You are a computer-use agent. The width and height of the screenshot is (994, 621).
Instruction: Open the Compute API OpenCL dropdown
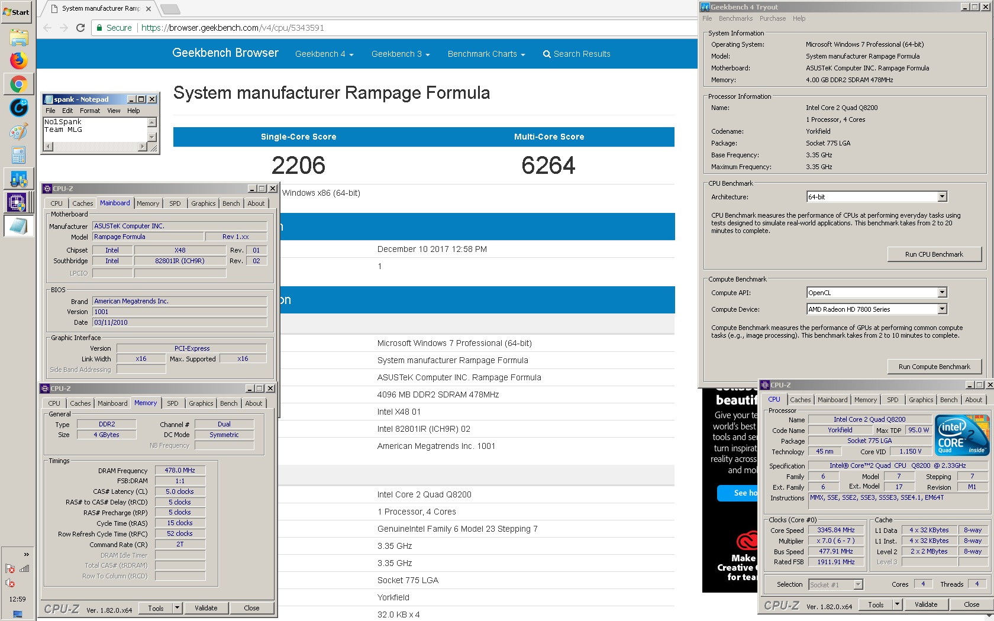[x=942, y=293]
